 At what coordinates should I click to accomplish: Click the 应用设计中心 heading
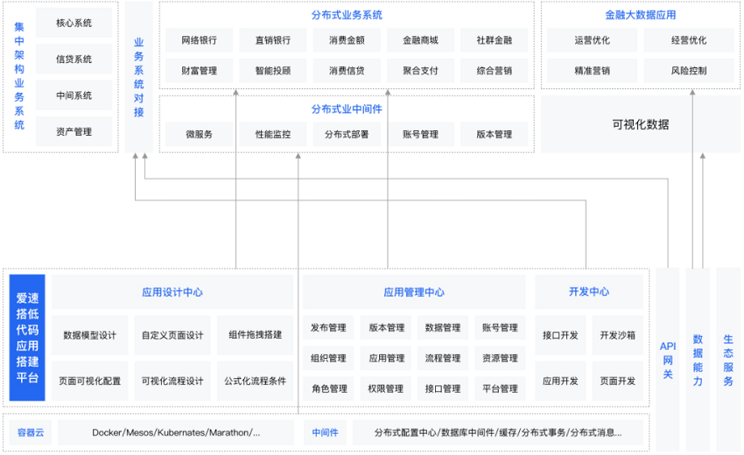click(172, 292)
